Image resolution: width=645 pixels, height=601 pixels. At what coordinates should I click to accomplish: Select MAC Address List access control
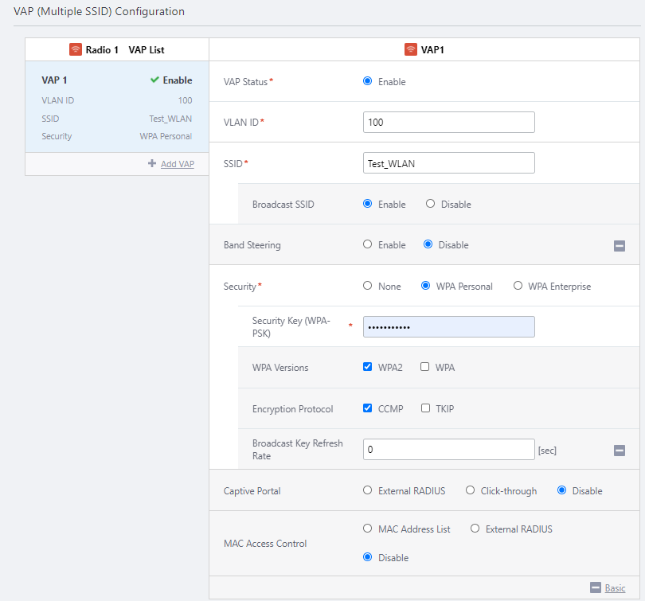pos(367,529)
